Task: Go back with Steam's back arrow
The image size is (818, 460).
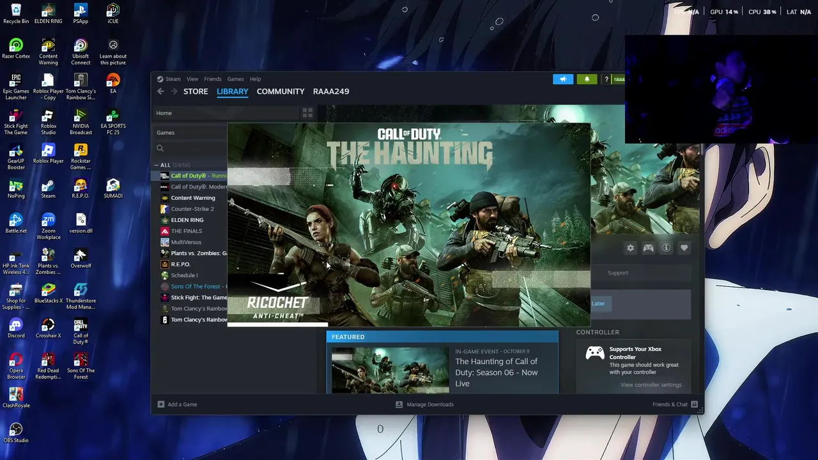Action: click(160, 91)
